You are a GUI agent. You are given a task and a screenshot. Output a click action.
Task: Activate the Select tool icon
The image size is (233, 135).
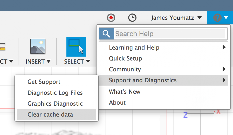(76, 46)
